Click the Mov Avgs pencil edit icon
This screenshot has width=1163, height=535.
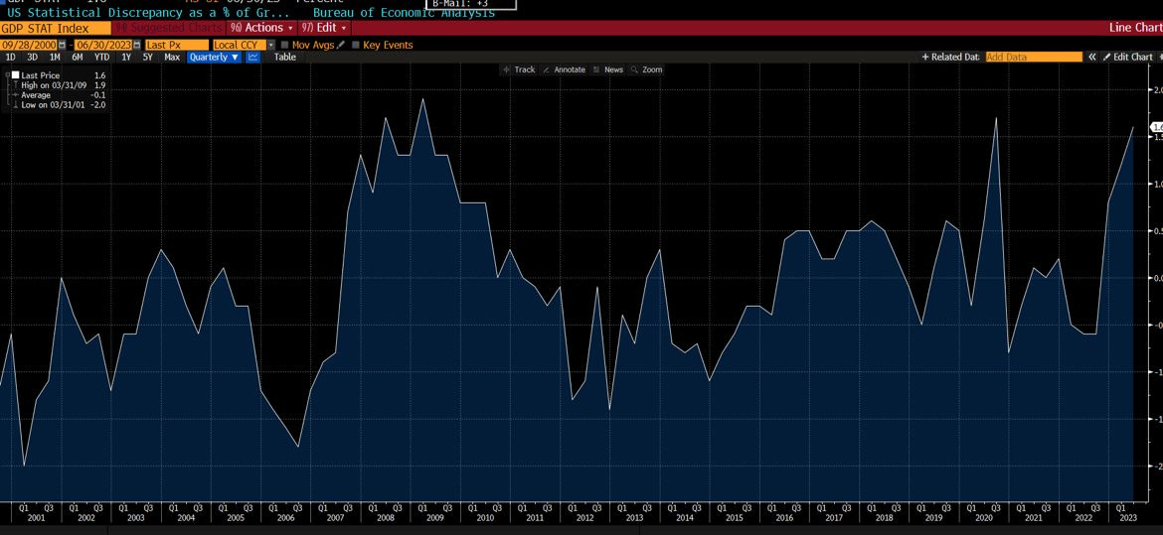341,46
